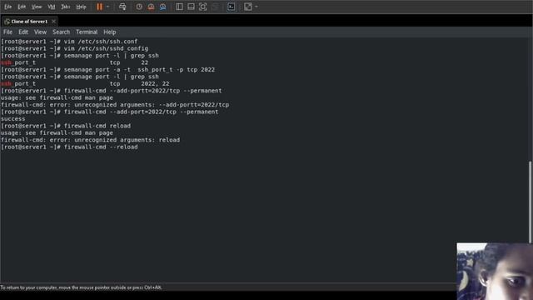Open the terminal View menu
Image resolution: width=533 pixels, height=300 pixels.
pos(40,32)
